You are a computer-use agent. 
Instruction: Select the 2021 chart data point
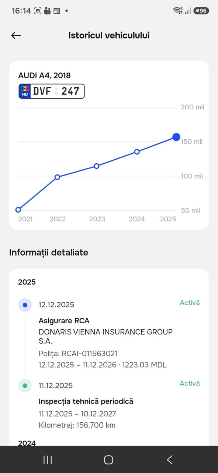click(x=18, y=210)
